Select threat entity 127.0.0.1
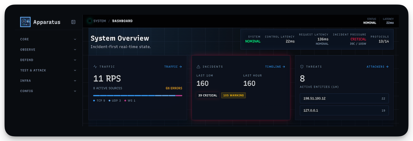The image size is (413, 141). (x=344, y=110)
